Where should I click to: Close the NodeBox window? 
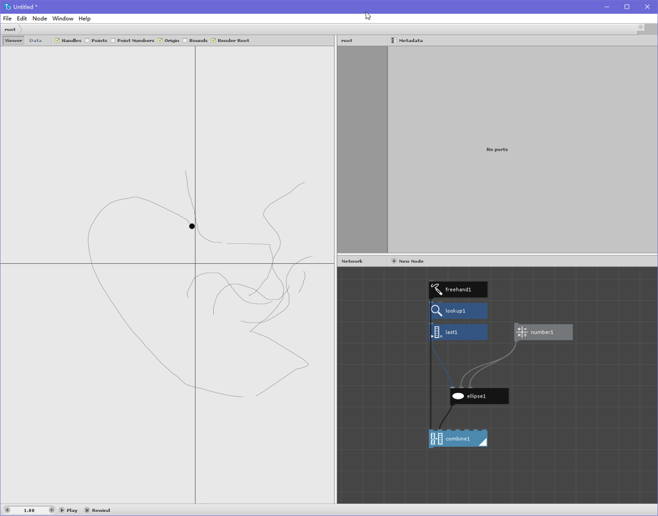tap(647, 7)
